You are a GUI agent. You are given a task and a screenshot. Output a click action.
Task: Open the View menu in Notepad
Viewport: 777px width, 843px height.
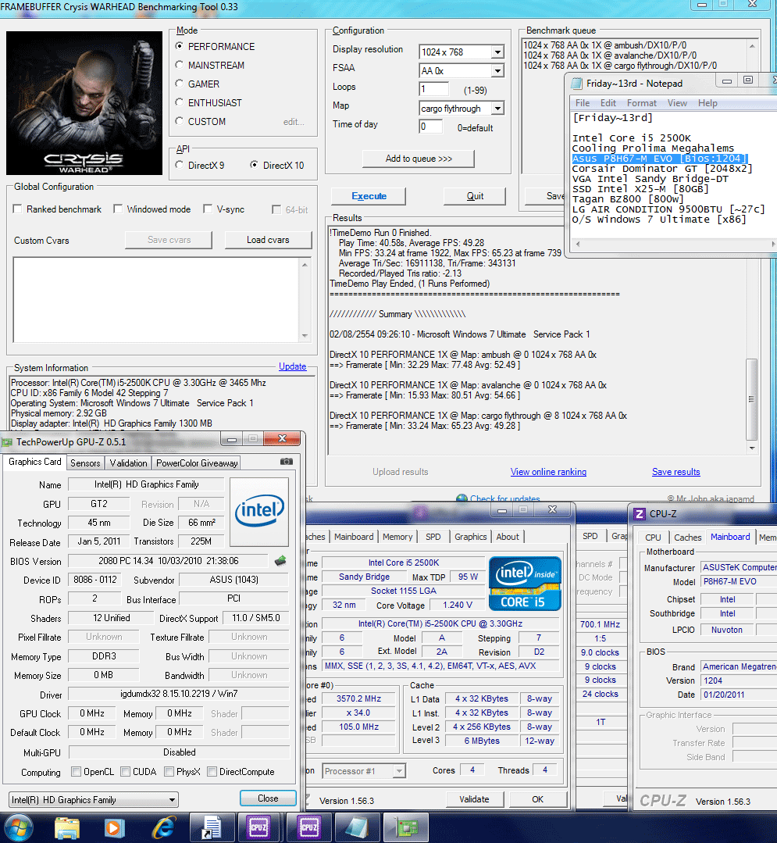677,102
